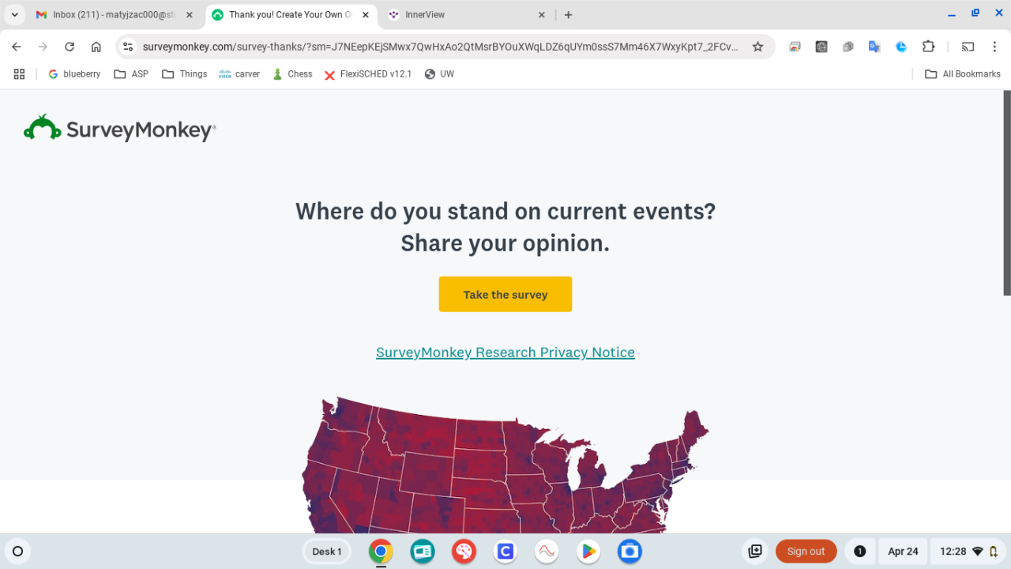Viewport: 1011px width, 569px height.
Task: Click the Cast icon in toolbar
Action: coord(968,47)
